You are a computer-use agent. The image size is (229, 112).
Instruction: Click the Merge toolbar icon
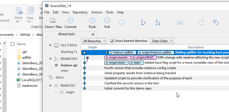tap(158, 23)
